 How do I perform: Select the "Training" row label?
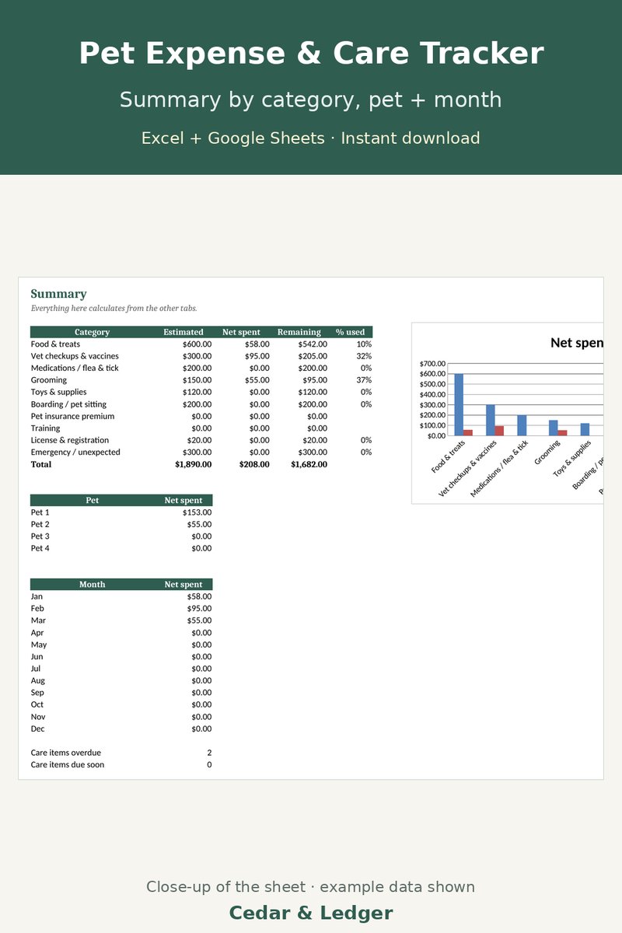[45, 428]
